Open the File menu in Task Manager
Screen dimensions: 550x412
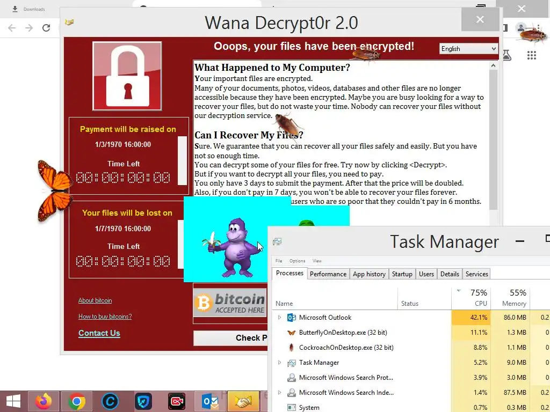coord(279,261)
